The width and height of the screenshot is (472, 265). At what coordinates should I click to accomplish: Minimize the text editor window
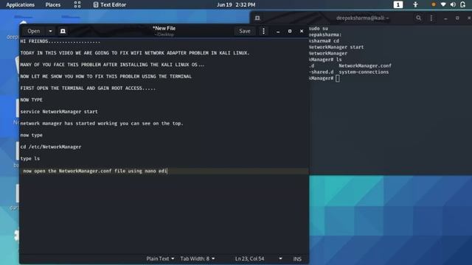click(x=278, y=31)
